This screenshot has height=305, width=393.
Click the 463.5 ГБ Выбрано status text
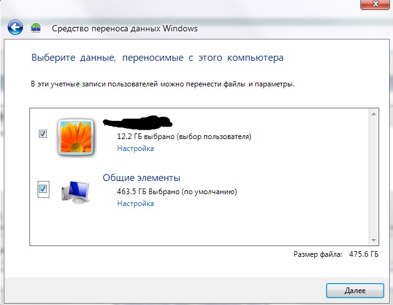176,192
